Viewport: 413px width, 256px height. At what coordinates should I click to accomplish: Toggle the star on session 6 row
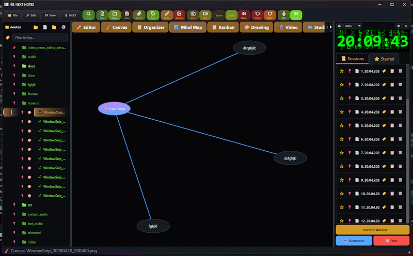coord(342,139)
